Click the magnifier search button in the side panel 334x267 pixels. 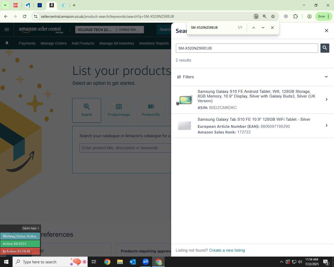pyautogui.click(x=325, y=48)
